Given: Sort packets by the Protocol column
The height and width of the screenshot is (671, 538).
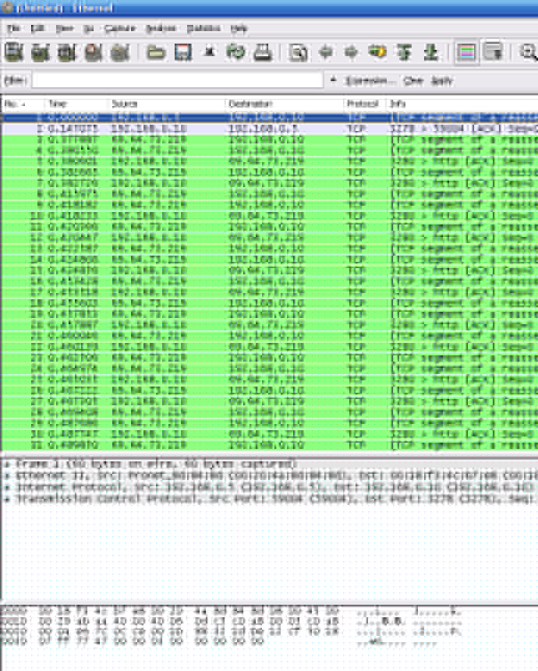Looking at the screenshot, I should [365, 104].
